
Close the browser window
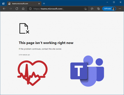121,2
